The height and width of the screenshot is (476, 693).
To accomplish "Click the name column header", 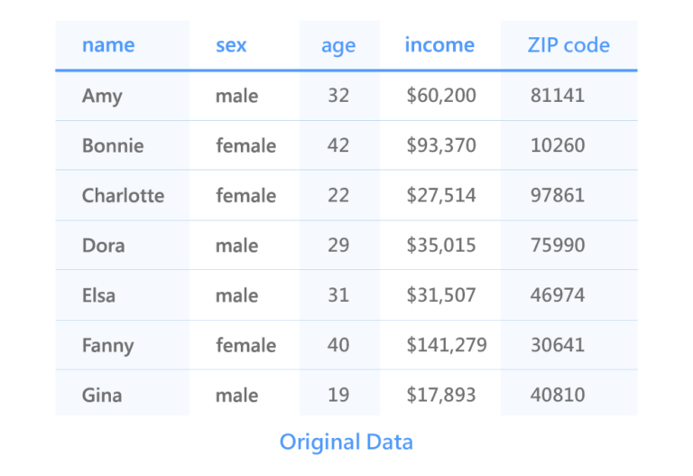I will [x=108, y=45].
